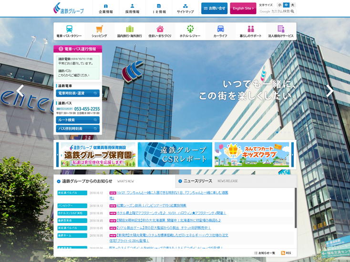
Task: Set text size to 小 small
Action: tap(280, 5)
